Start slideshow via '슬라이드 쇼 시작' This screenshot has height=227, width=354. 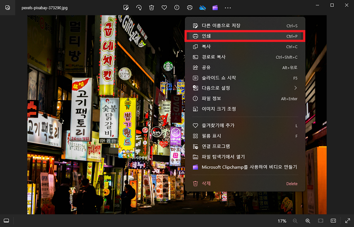pyautogui.click(x=245, y=78)
